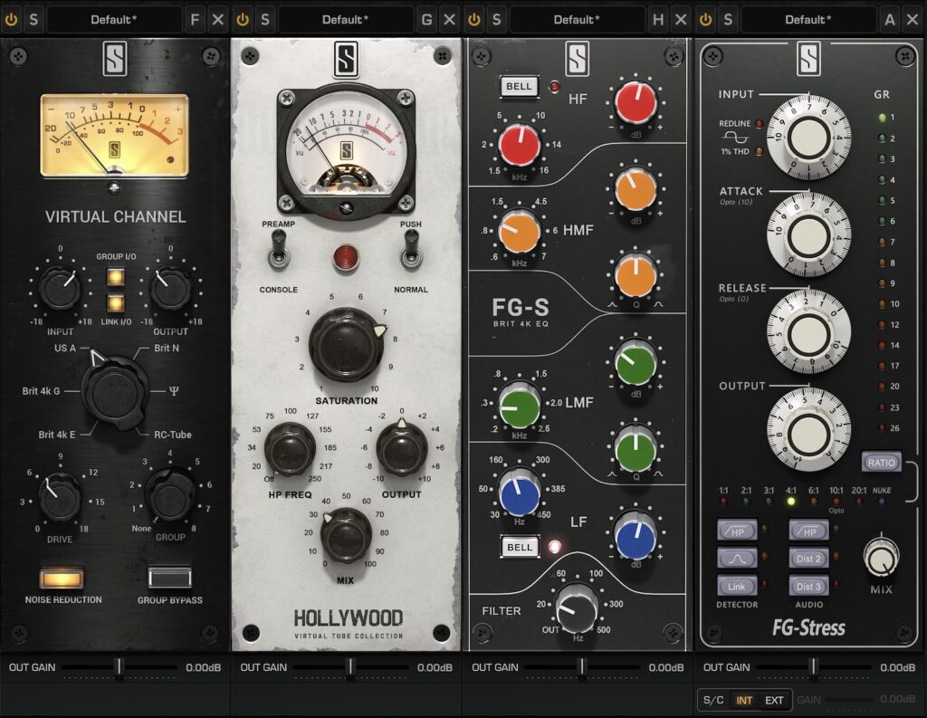Click the orange HMF frequency kHz knob

519,231
